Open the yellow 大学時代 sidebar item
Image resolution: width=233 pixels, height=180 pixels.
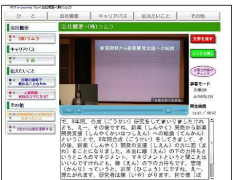31,116
